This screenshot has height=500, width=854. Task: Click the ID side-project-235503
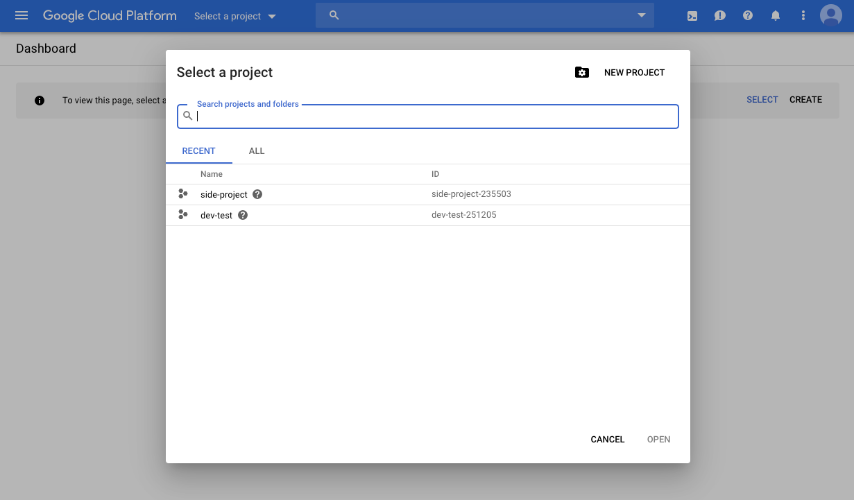(471, 194)
